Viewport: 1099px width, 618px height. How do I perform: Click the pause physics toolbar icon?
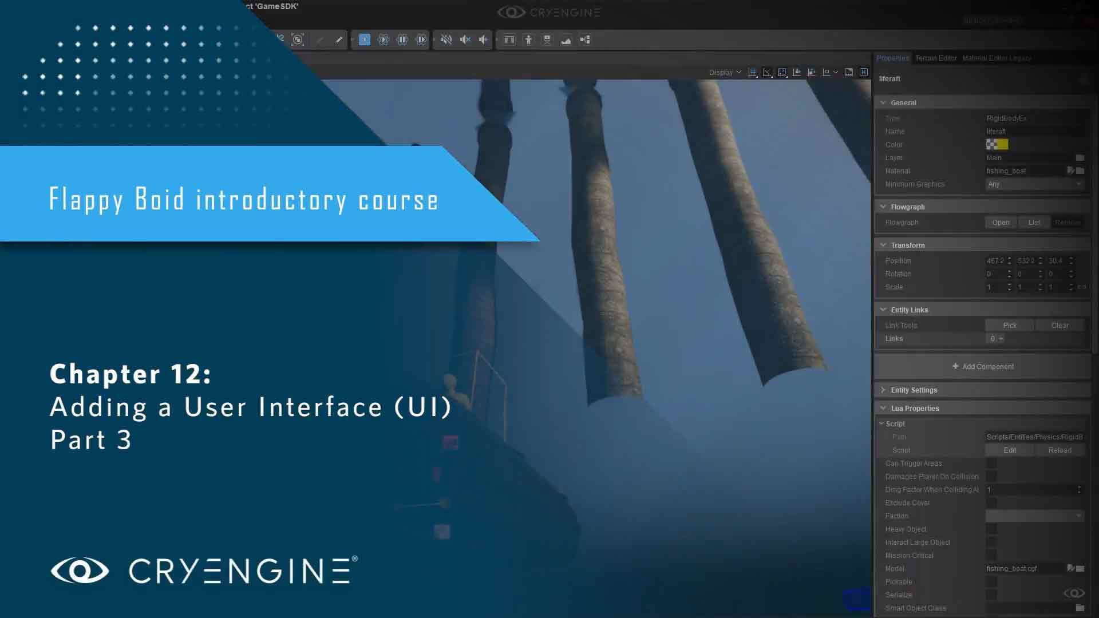pyautogui.click(x=402, y=39)
